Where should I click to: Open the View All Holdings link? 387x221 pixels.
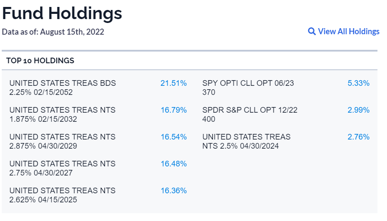348,32
